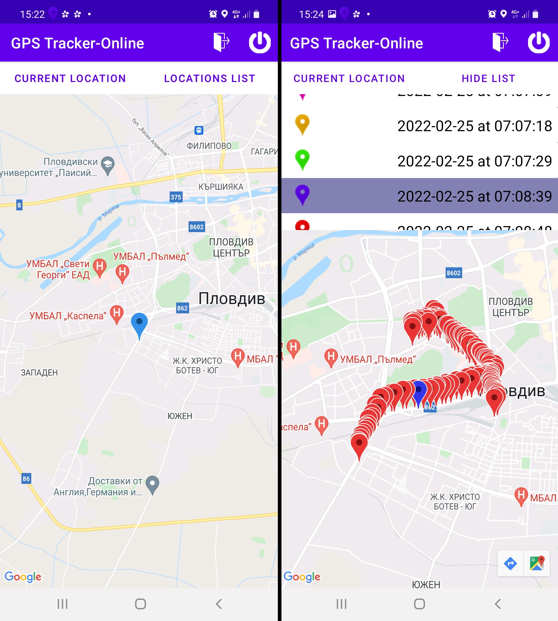Click the power icon on right screen
The image size is (558, 621).
[x=538, y=43]
